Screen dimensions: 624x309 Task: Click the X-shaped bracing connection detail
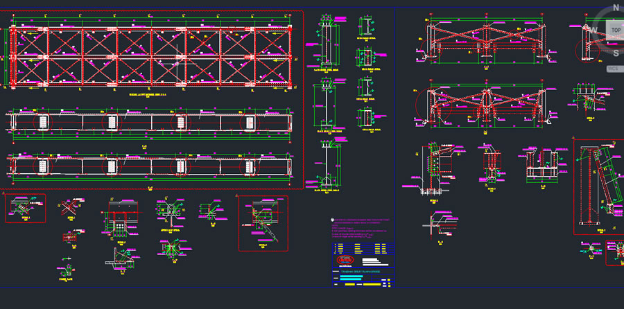[67, 206]
